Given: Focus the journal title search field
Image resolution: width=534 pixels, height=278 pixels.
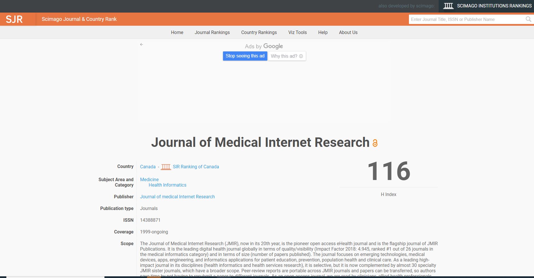Looking at the screenshot, I should 467,19.
